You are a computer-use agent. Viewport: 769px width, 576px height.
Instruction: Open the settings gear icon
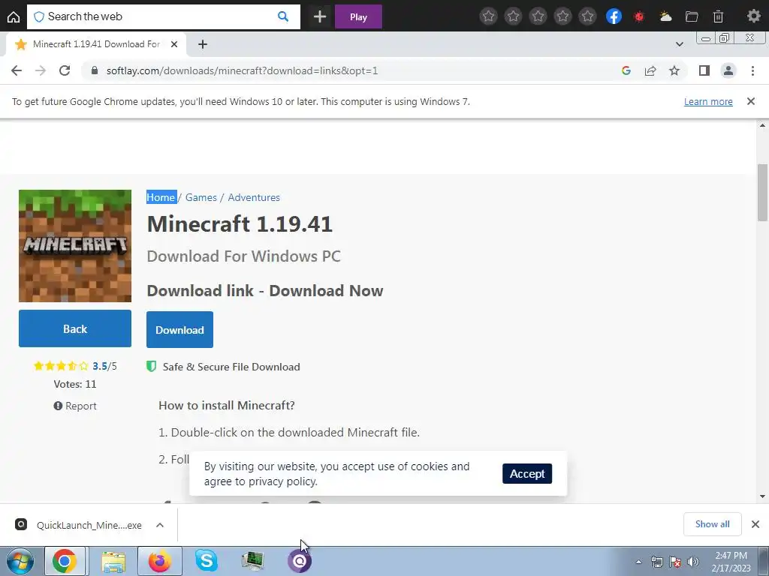coord(754,16)
